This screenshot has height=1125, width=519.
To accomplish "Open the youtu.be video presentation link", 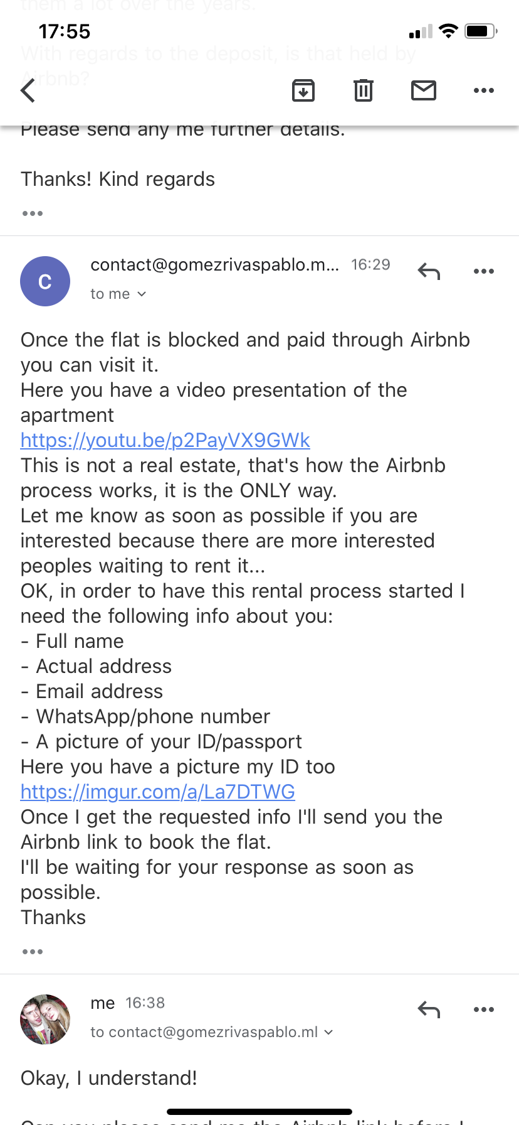I will [x=165, y=440].
